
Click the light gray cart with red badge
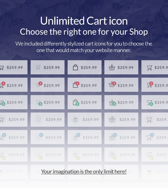(x=39, y=85)
